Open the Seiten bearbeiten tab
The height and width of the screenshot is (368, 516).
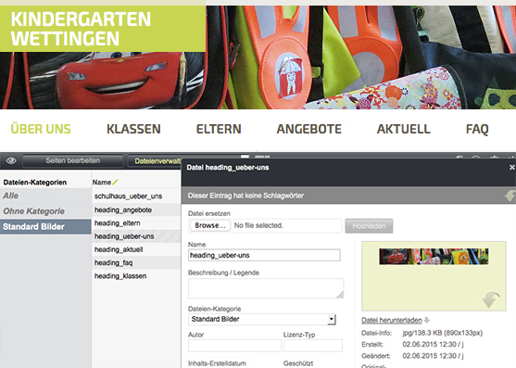click(x=73, y=160)
